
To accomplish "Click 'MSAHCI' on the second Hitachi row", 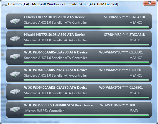I will pyautogui.click(x=136, y=40).
